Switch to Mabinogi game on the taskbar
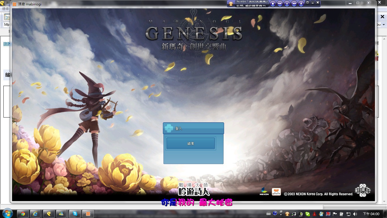The image size is (387, 218). point(88,214)
